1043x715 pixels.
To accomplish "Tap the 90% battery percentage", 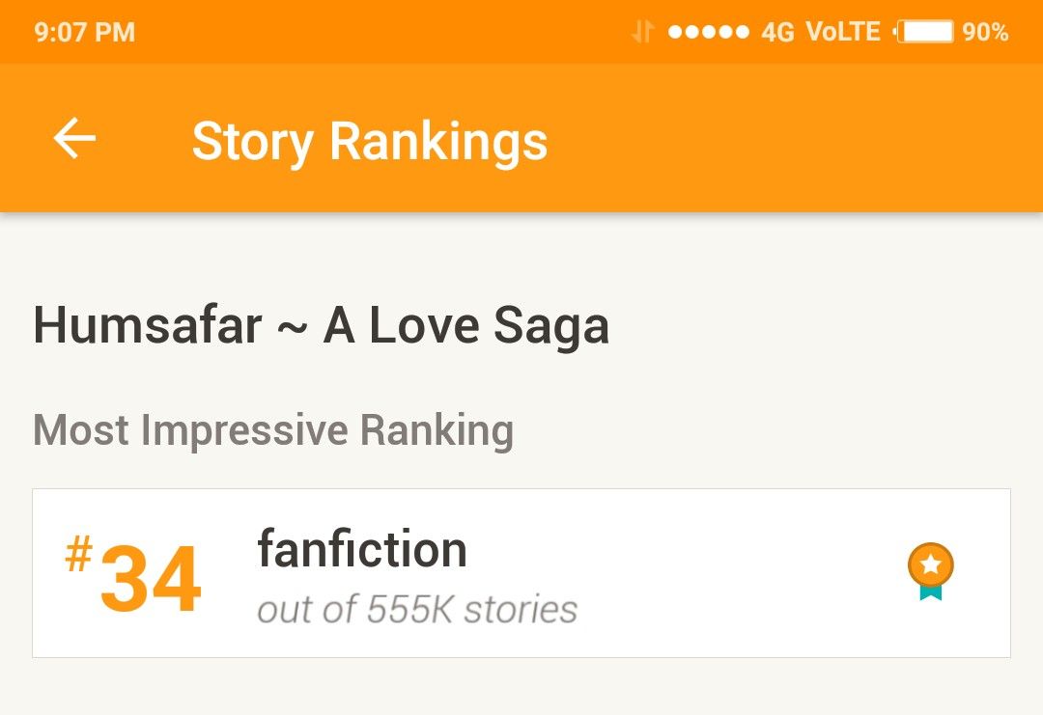I will click(x=985, y=31).
